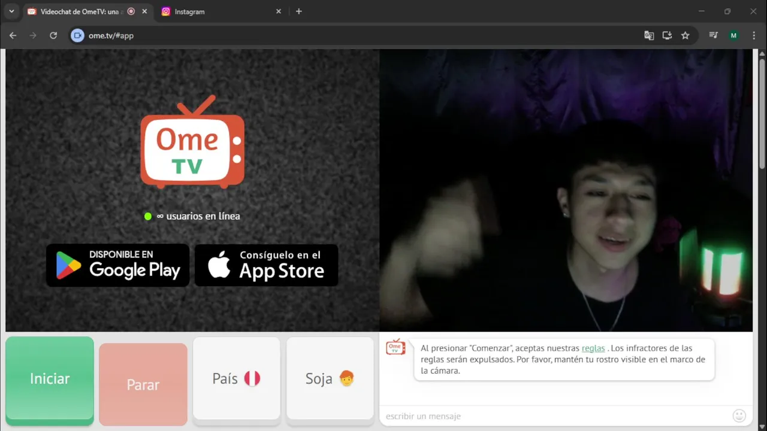
Task: Open the M profile avatar
Action: coord(733,35)
